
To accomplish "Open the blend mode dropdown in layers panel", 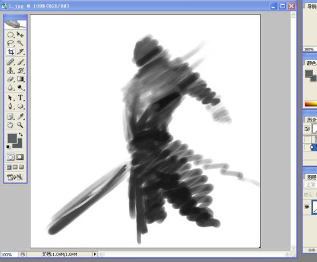I will tap(311, 185).
